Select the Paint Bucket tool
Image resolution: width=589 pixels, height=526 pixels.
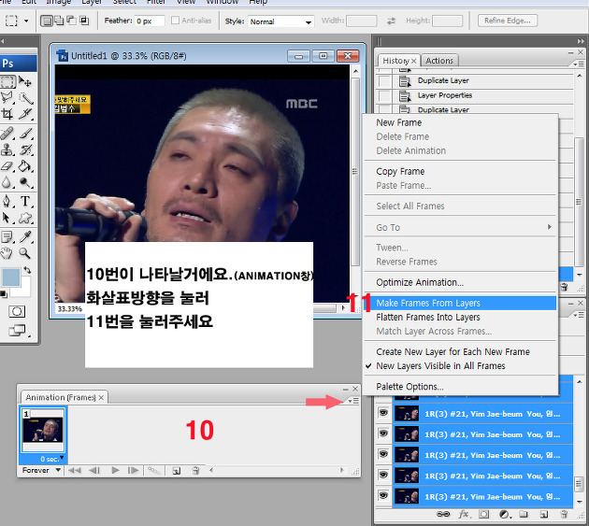coord(25,165)
